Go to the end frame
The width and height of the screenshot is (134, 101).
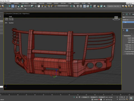pos(127,97)
